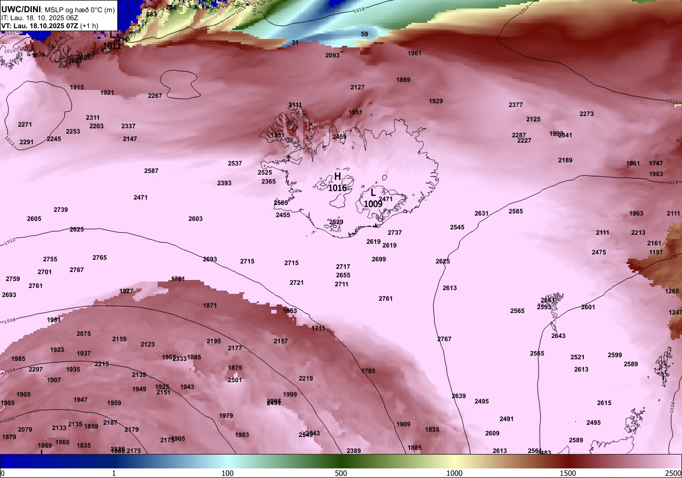Click the L 1009 low pressure marker
This screenshot has width=682, height=478.
[x=373, y=198]
